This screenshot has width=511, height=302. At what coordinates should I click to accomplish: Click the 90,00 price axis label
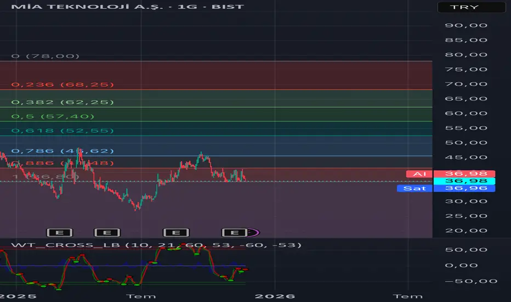466,25
